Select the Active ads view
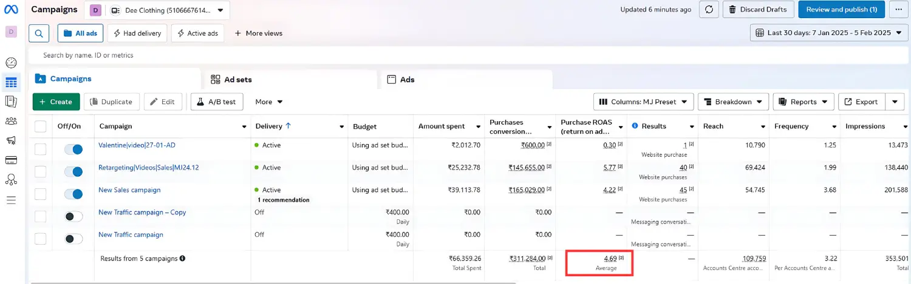Image resolution: width=911 pixels, height=284 pixels. 197,33
